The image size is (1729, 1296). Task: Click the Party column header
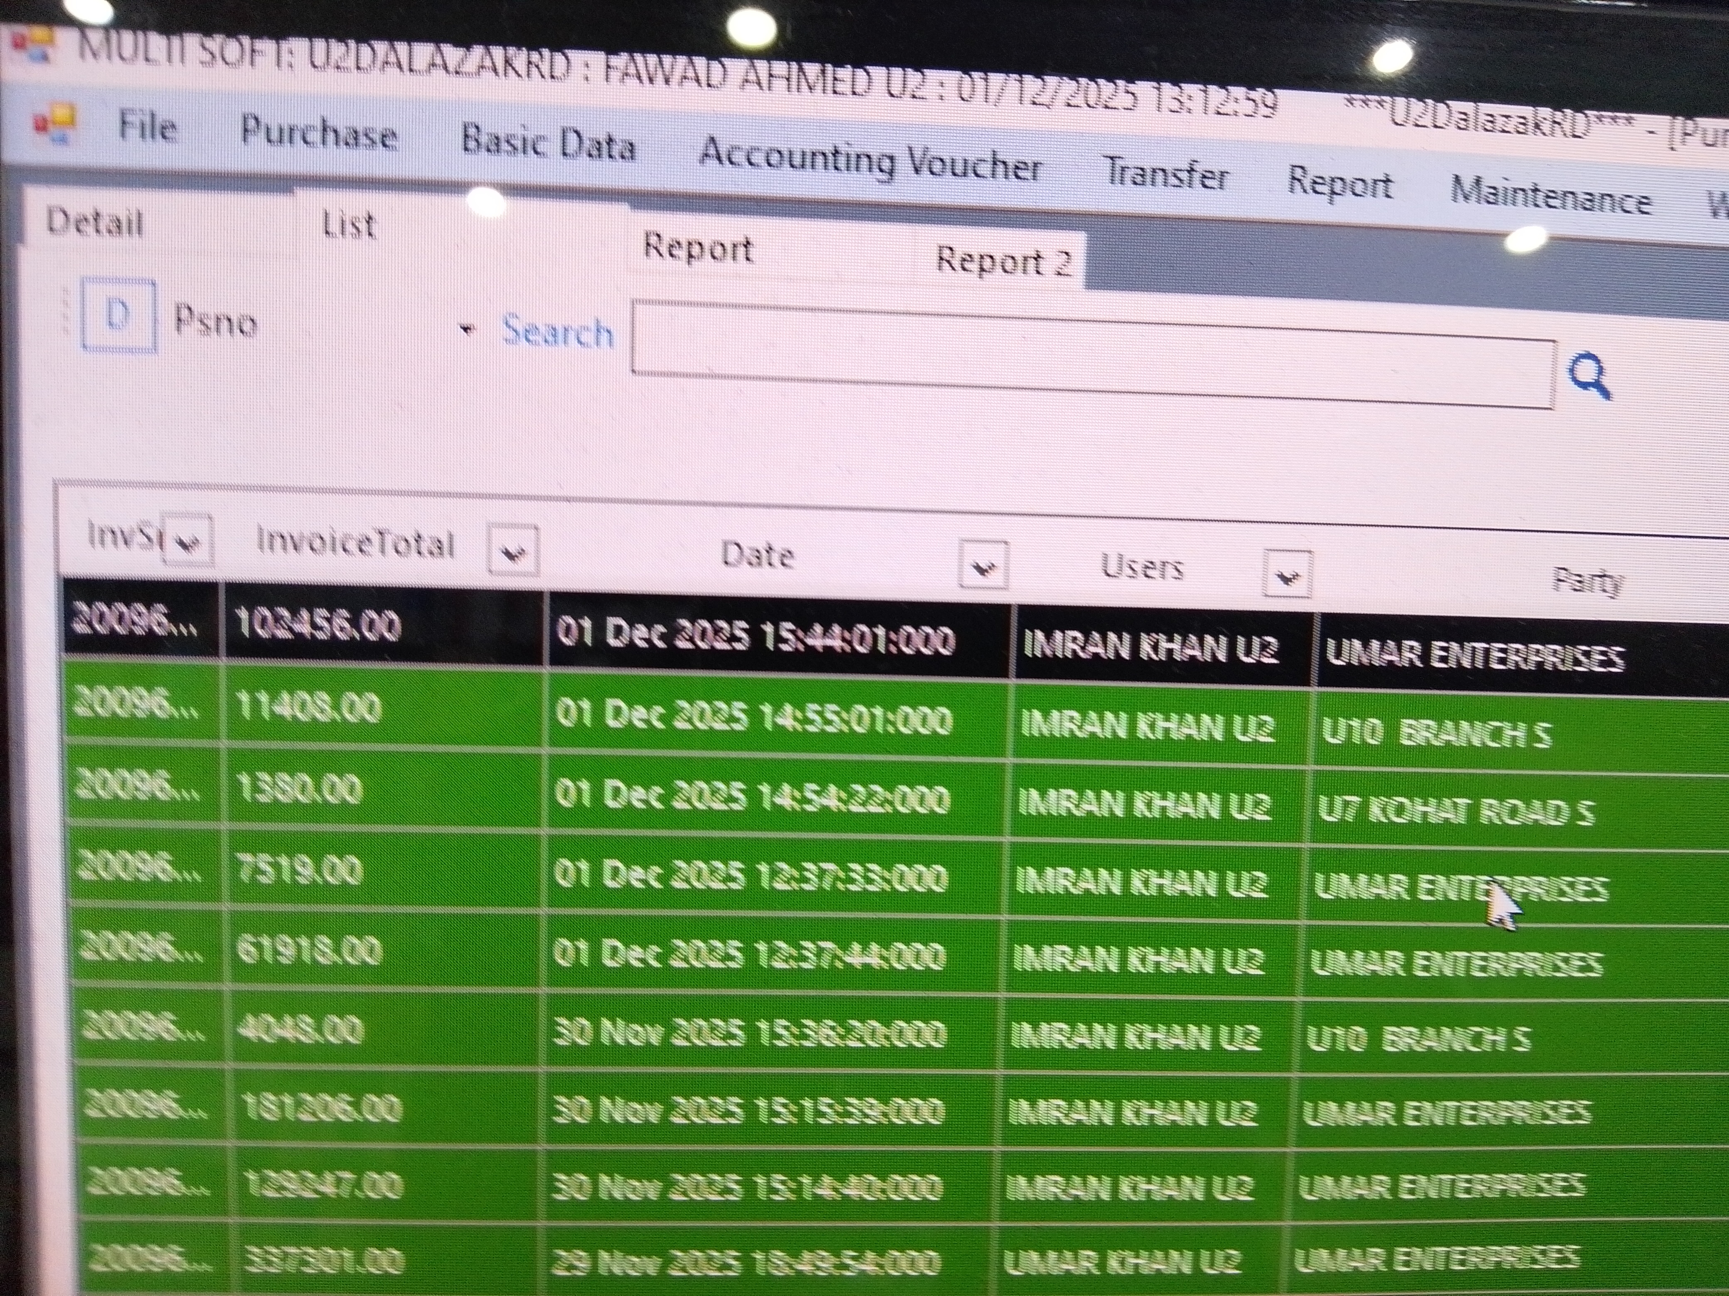click(1587, 581)
